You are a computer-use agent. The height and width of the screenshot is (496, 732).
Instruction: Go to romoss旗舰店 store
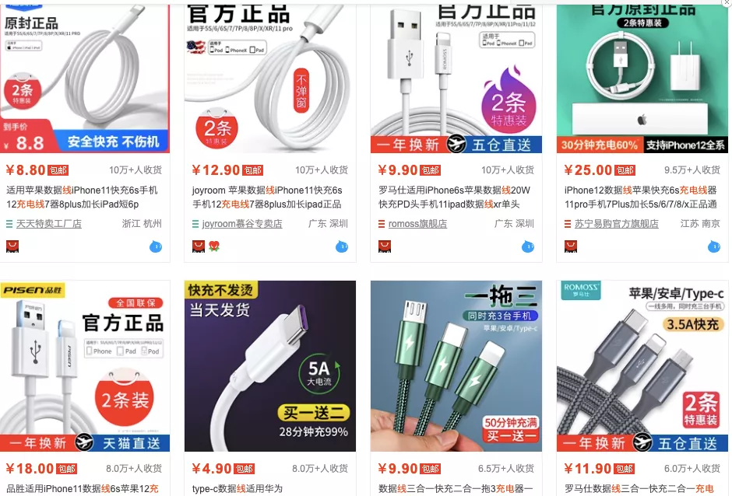[417, 224]
